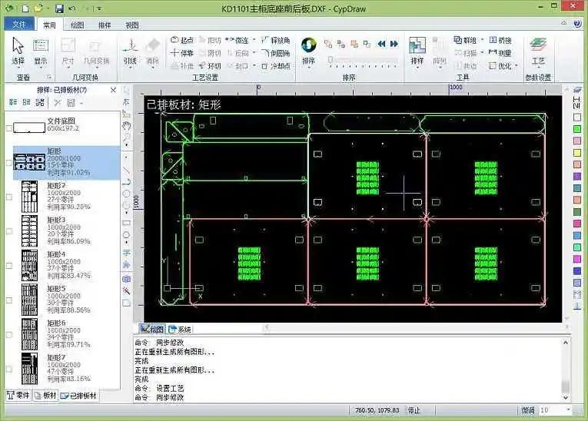The width and height of the screenshot is (588, 421).
Task: Click the 停止 (Stop) button in status bar
Action: (x=414, y=411)
